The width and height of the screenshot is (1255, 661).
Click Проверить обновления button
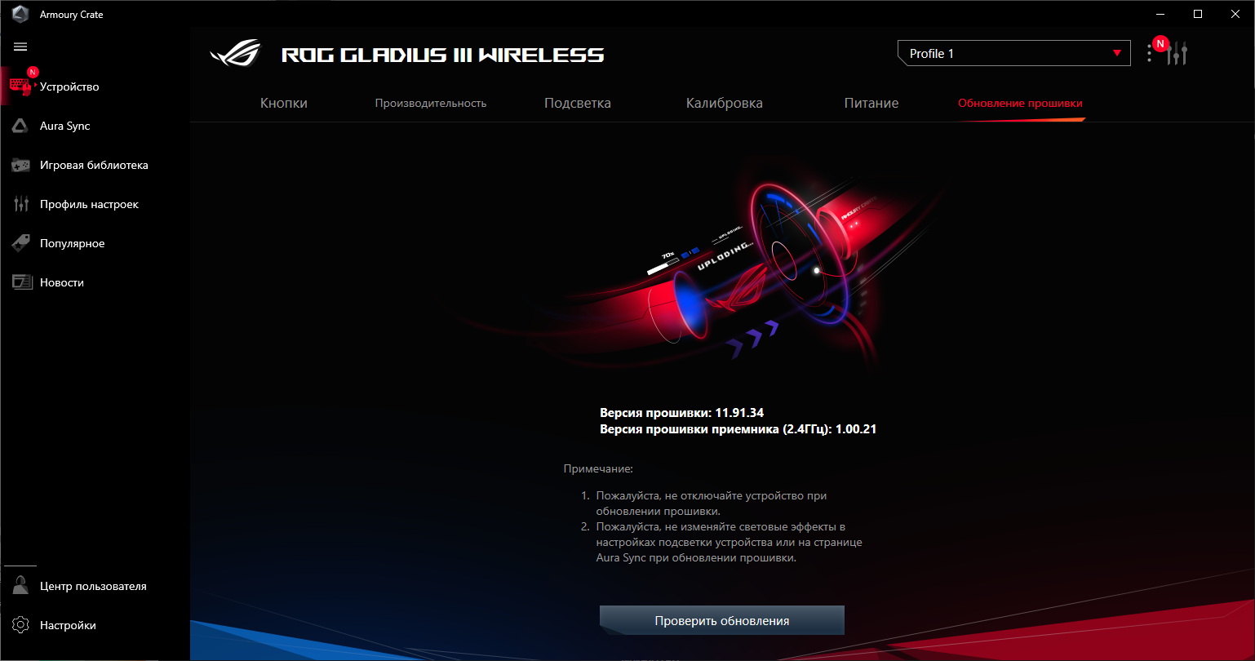[722, 620]
